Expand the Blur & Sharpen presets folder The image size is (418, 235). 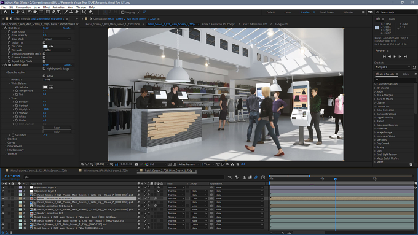tap(375, 95)
